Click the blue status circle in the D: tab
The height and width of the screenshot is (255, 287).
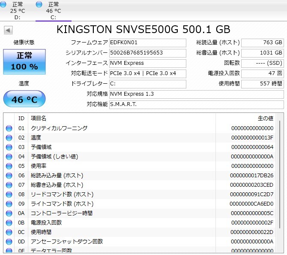(3, 4)
